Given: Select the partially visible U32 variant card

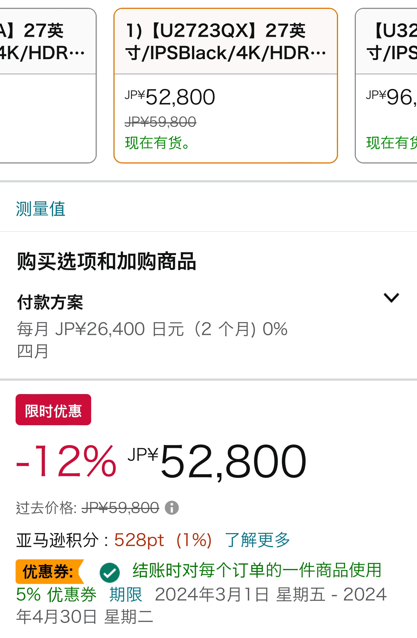Looking at the screenshot, I should click(386, 86).
